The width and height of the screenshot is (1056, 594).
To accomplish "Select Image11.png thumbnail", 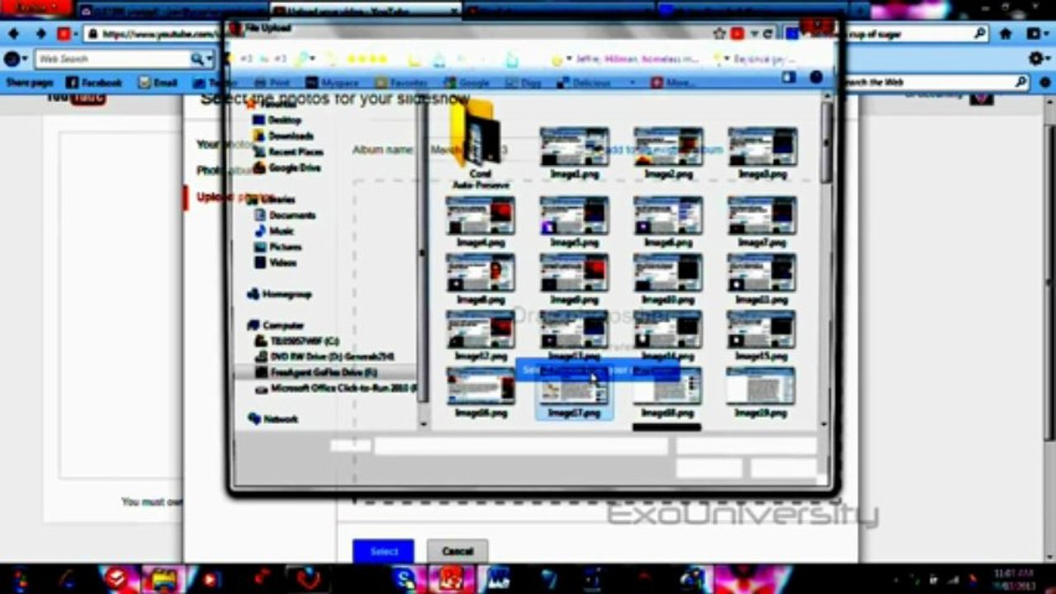I will click(762, 272).
